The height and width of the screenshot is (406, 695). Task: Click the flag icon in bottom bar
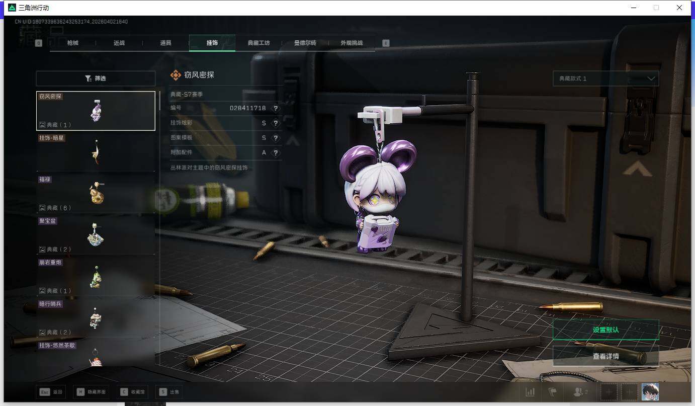click(553, 392)
